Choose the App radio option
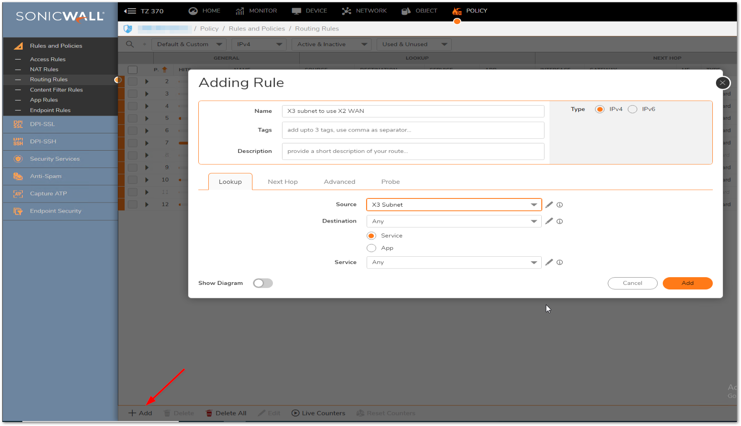 (x=372, y=248)
